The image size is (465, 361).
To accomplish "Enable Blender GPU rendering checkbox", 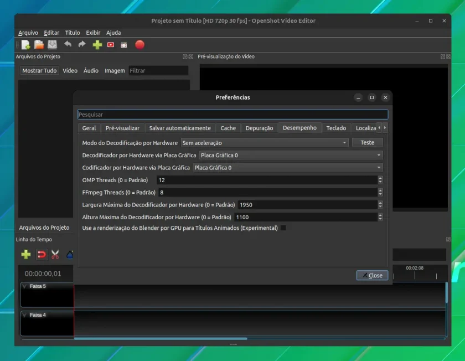I will [283, 228].
